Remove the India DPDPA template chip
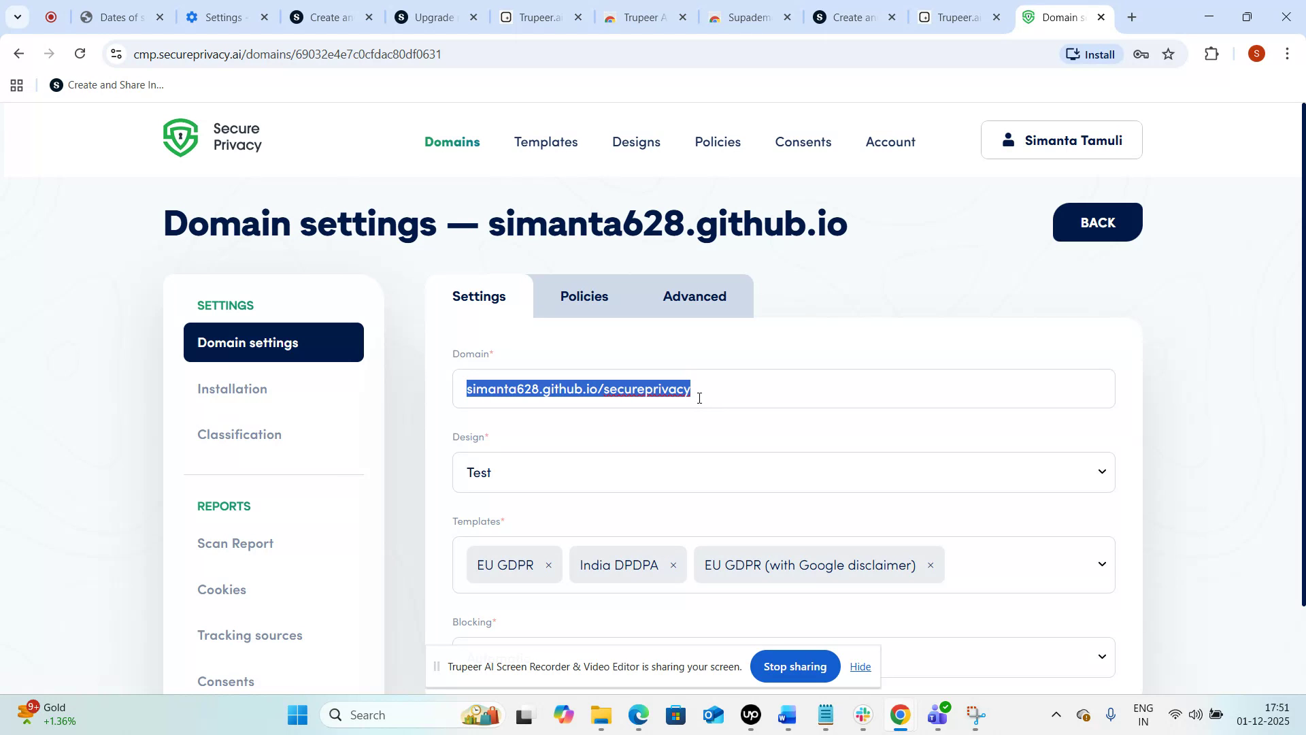 pos(673,565)
